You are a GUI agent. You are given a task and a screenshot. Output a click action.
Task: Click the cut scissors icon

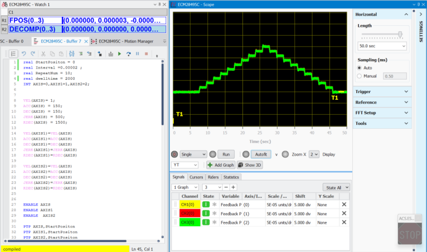coord(42,54)
